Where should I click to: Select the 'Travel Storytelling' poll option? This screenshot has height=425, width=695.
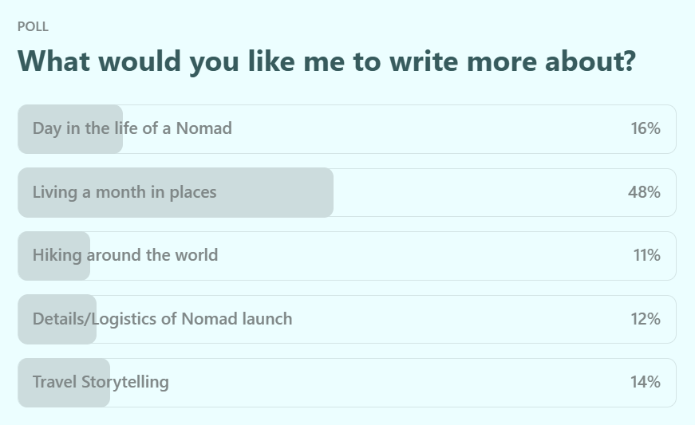(347, 383)
